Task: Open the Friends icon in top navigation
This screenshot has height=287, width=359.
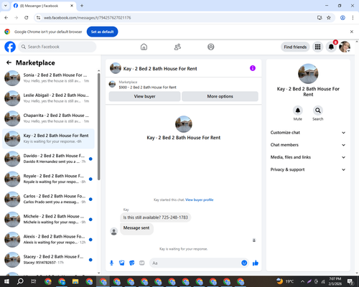Action: pos(177,47)
